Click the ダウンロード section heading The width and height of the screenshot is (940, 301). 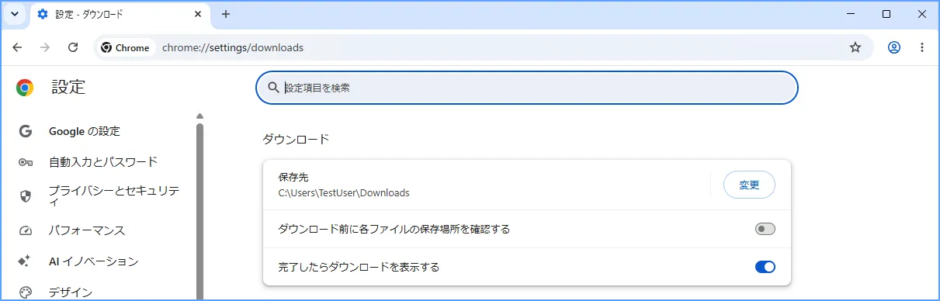297,139
